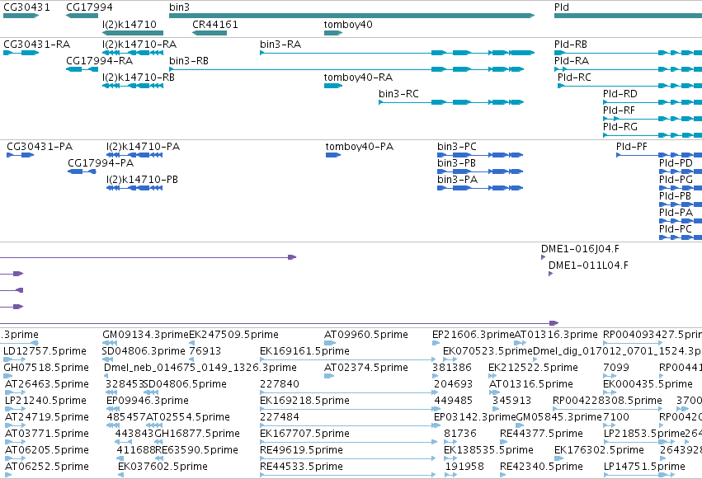Select EST EK212522.5prime label
Screen dimensions: 702x479
[x=533, y=368]
